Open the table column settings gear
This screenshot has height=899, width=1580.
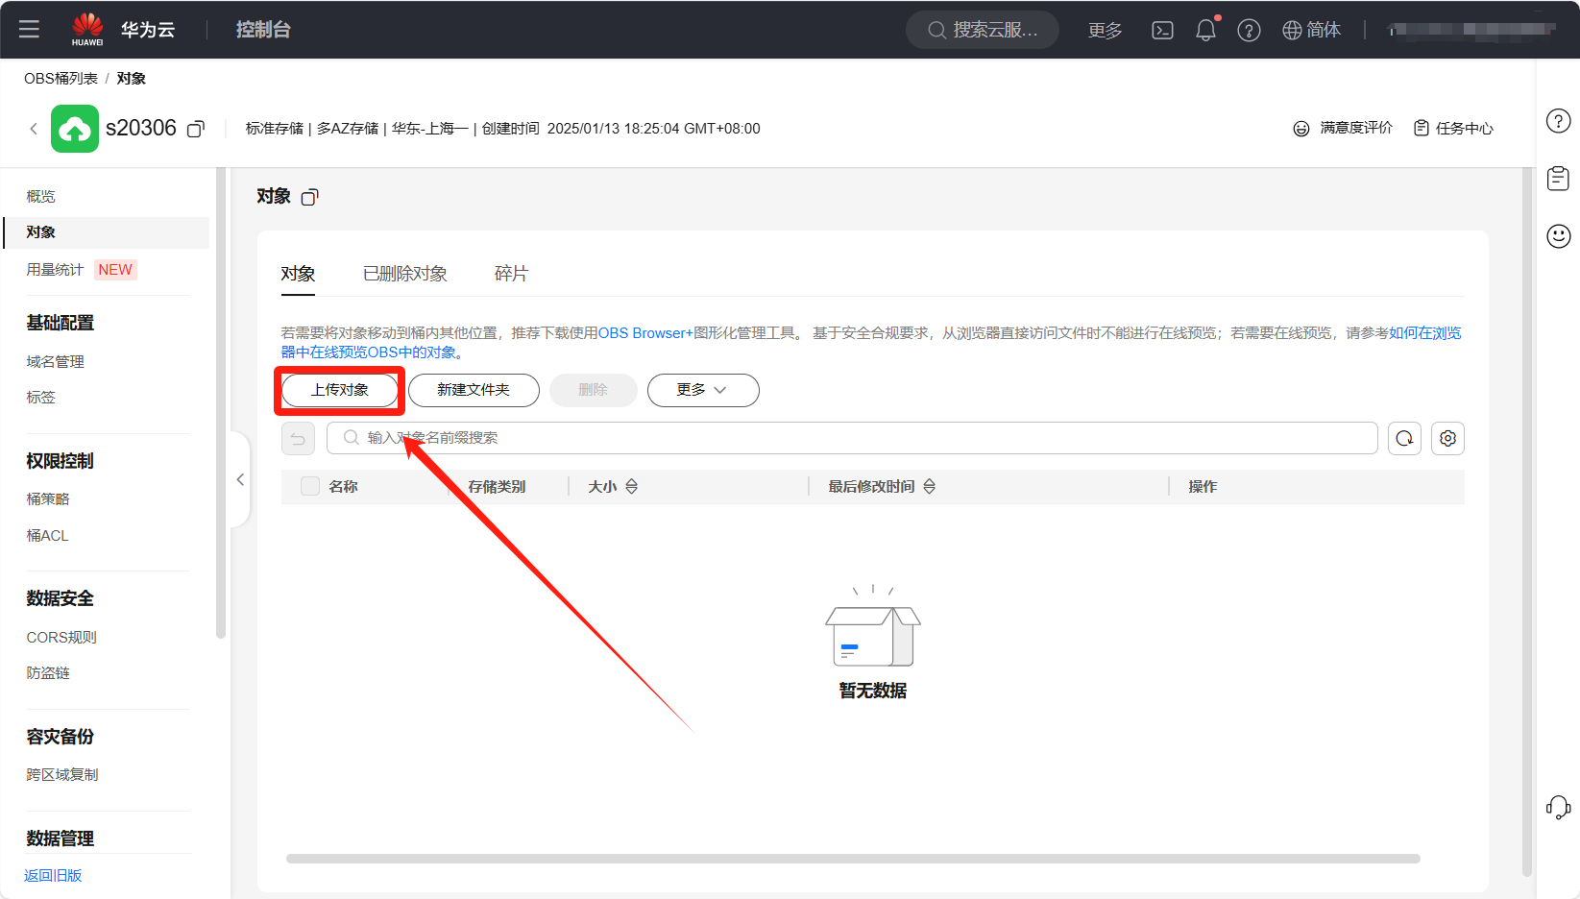[x=1447, y=438]
